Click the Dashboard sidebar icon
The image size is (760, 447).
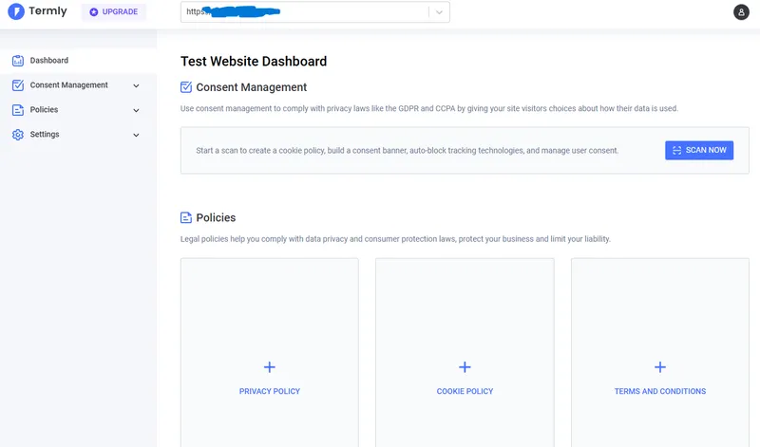(x=18, y=61)
